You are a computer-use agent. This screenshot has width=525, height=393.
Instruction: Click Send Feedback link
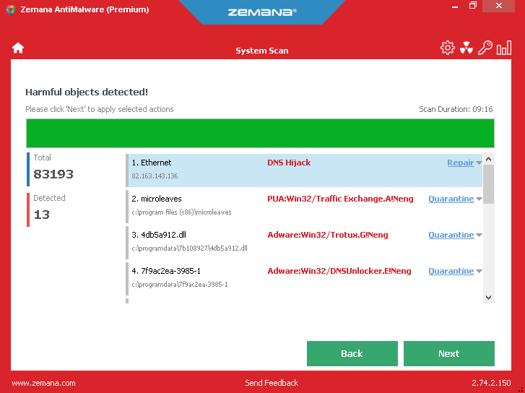[272, 383]
